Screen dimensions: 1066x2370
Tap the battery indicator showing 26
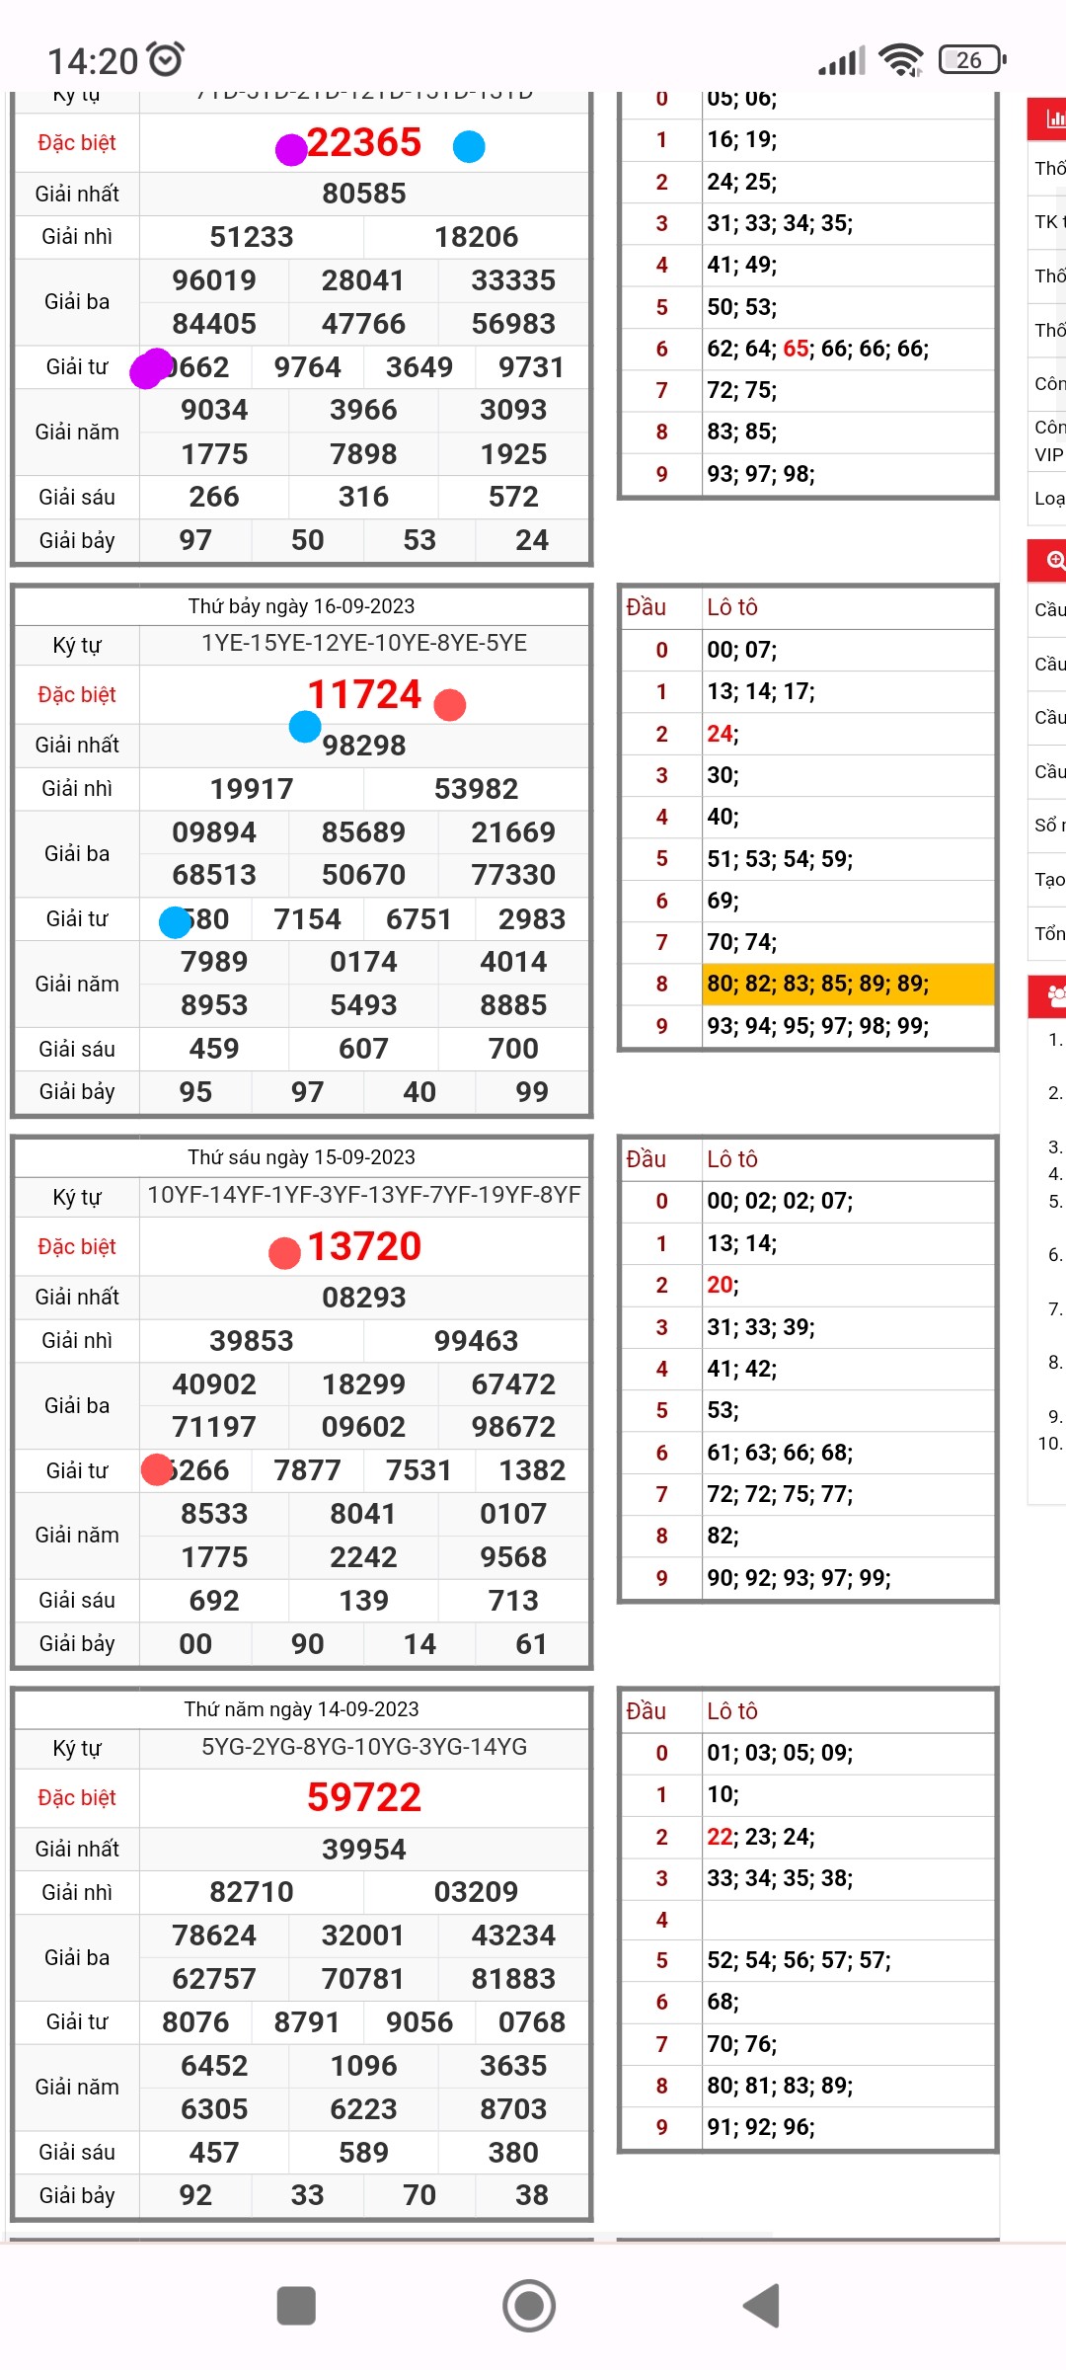tap(971, 60)
